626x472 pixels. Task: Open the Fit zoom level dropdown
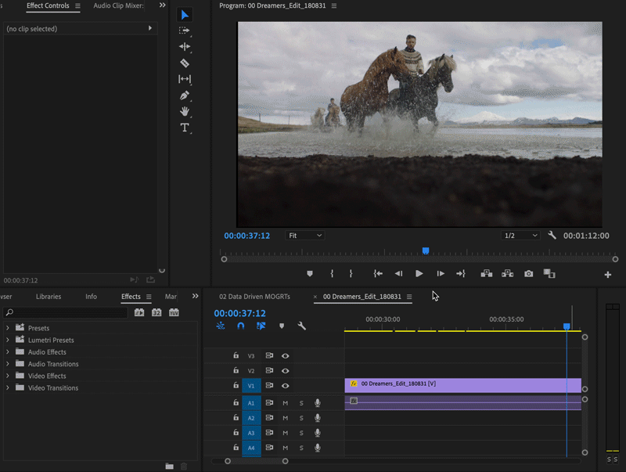pos(304,236)
